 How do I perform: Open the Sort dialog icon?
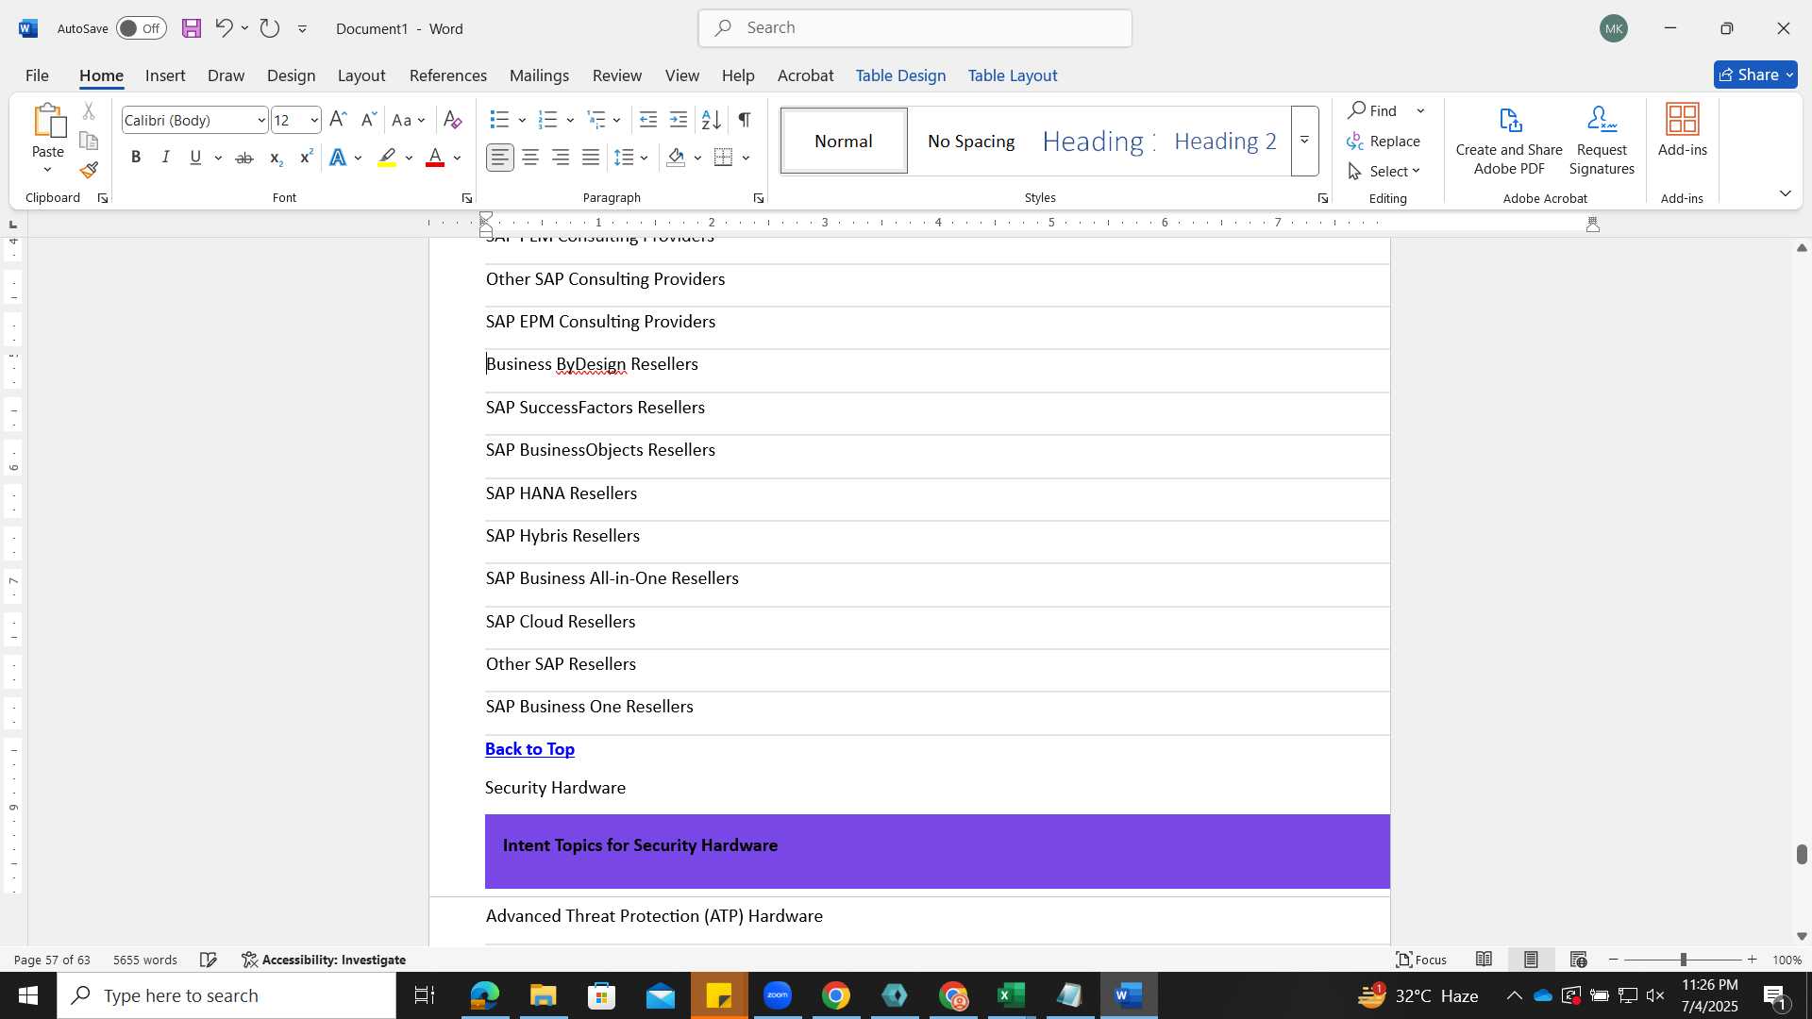pyautogui.click(x=712, y=120)
